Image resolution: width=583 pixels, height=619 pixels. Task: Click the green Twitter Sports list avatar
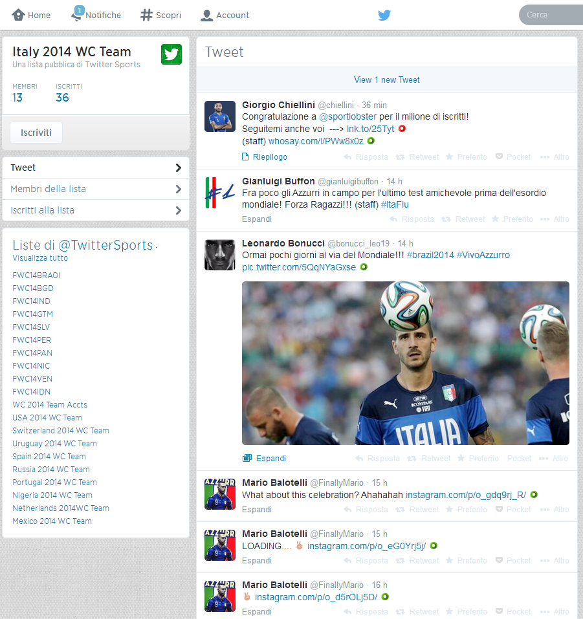pyautogui.click(x=171, y=54)
